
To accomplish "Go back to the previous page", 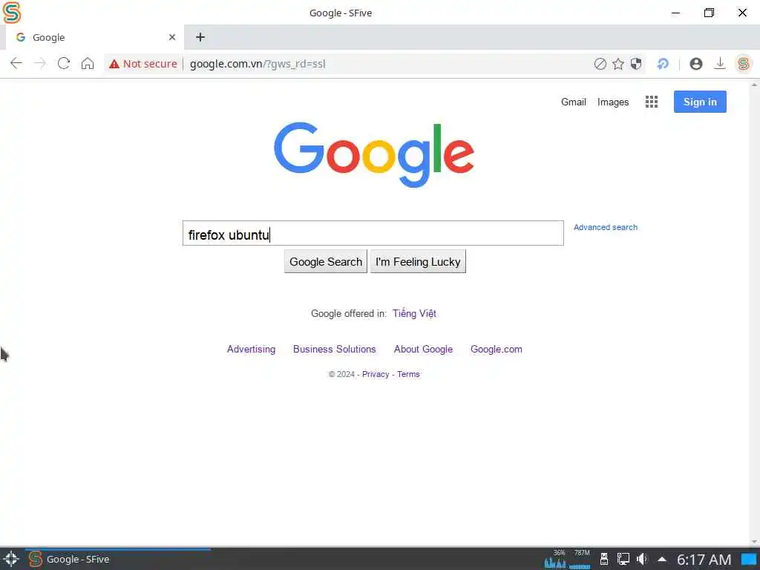I will coord(16,64).
